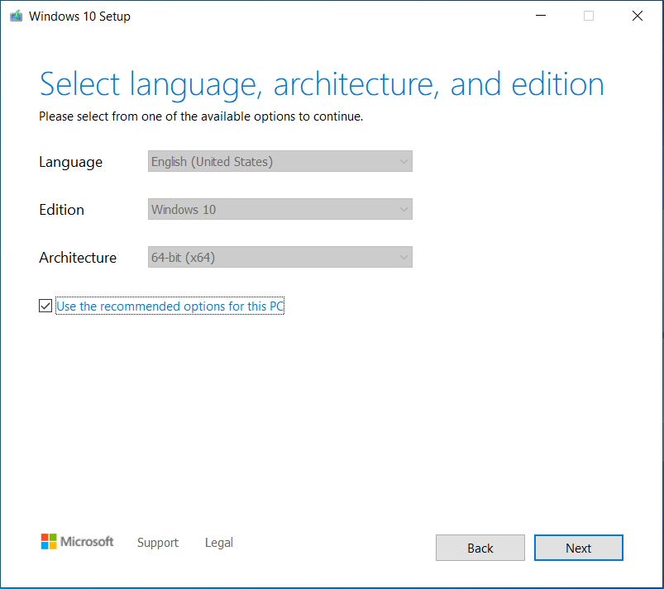Open the Architecture dropdown

pos(280,257)
